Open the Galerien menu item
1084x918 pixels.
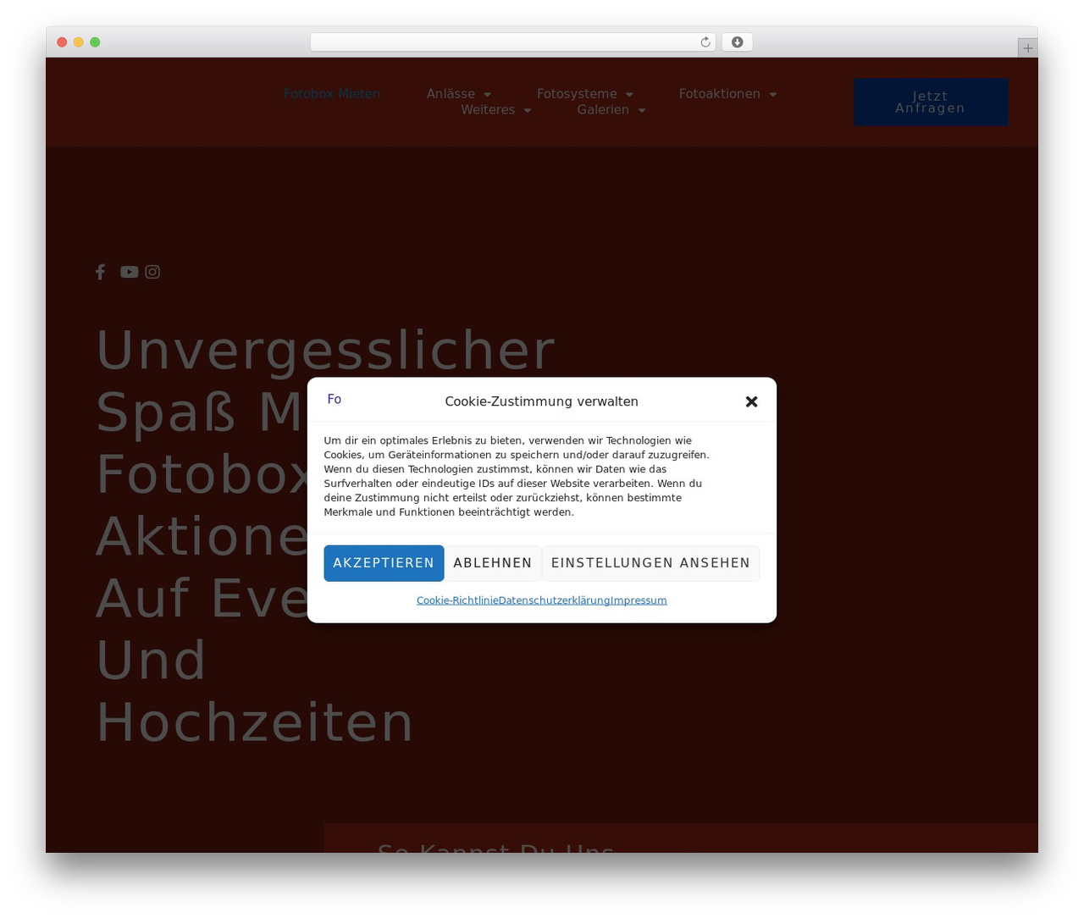603,110
